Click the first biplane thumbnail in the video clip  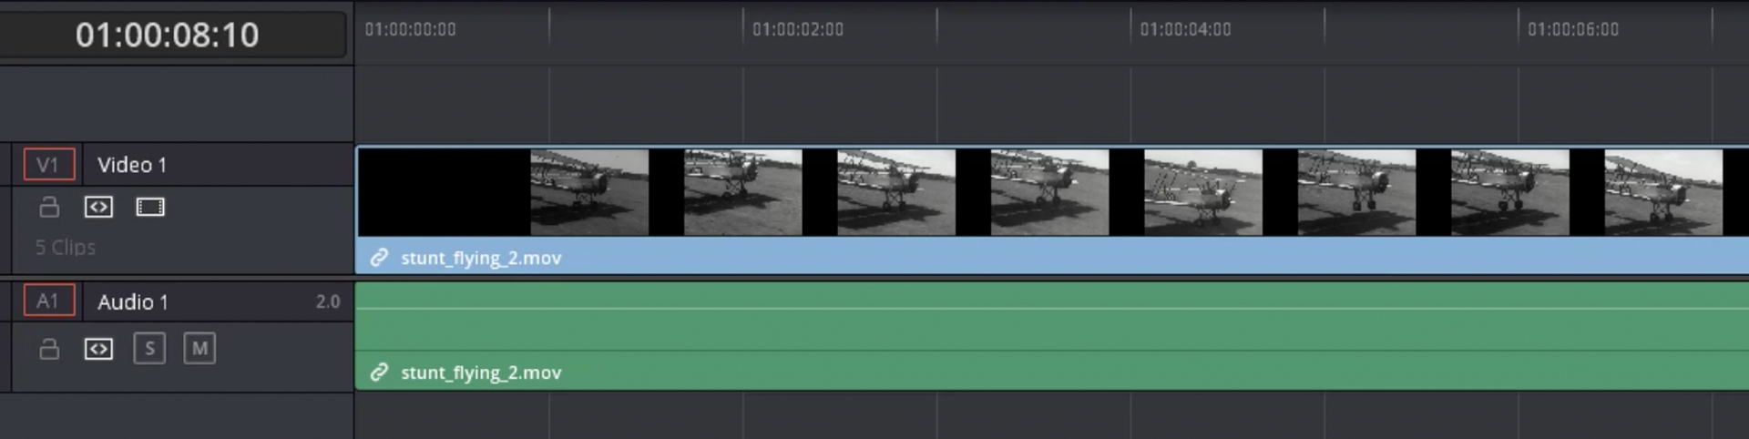point(589,192)
